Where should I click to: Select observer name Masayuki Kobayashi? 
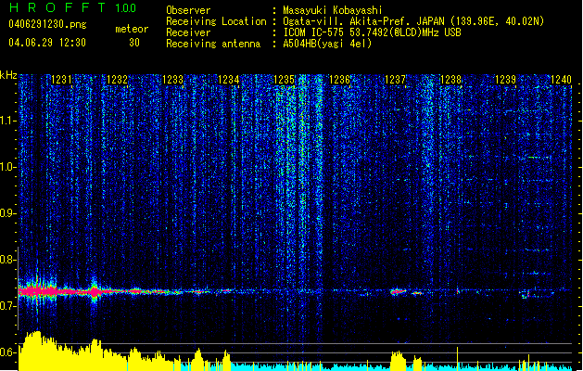(x=333, y=10)
